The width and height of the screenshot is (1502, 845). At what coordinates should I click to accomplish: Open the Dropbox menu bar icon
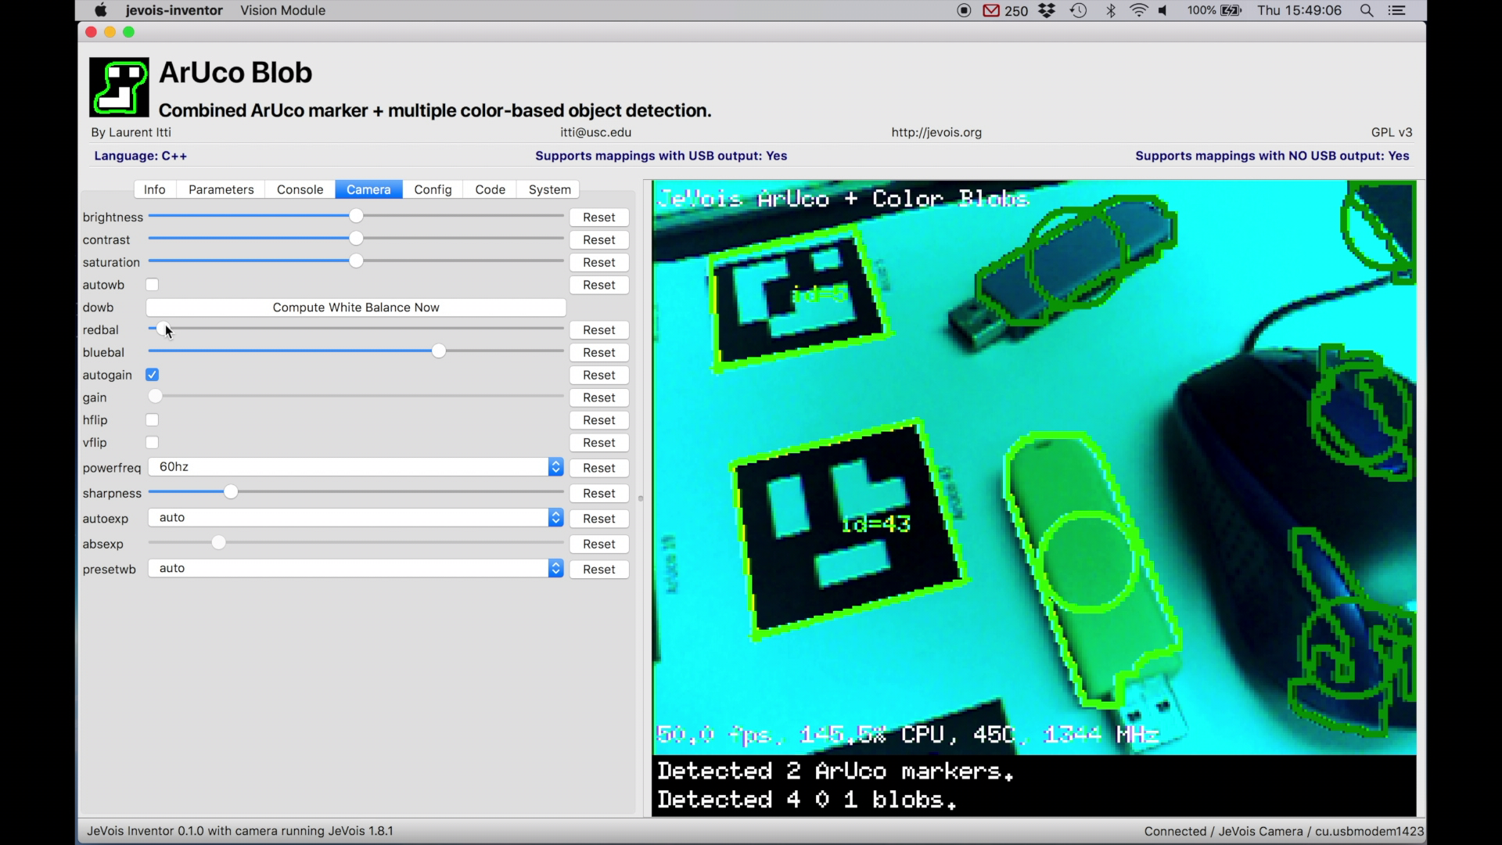tap(1047, 10)
